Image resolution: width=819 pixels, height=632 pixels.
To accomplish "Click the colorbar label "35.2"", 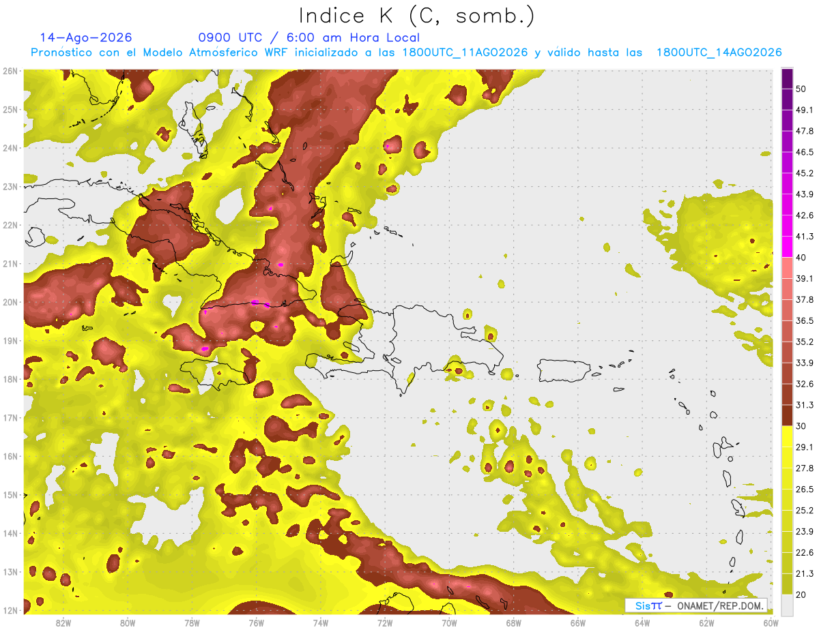I will pos(805,342).
